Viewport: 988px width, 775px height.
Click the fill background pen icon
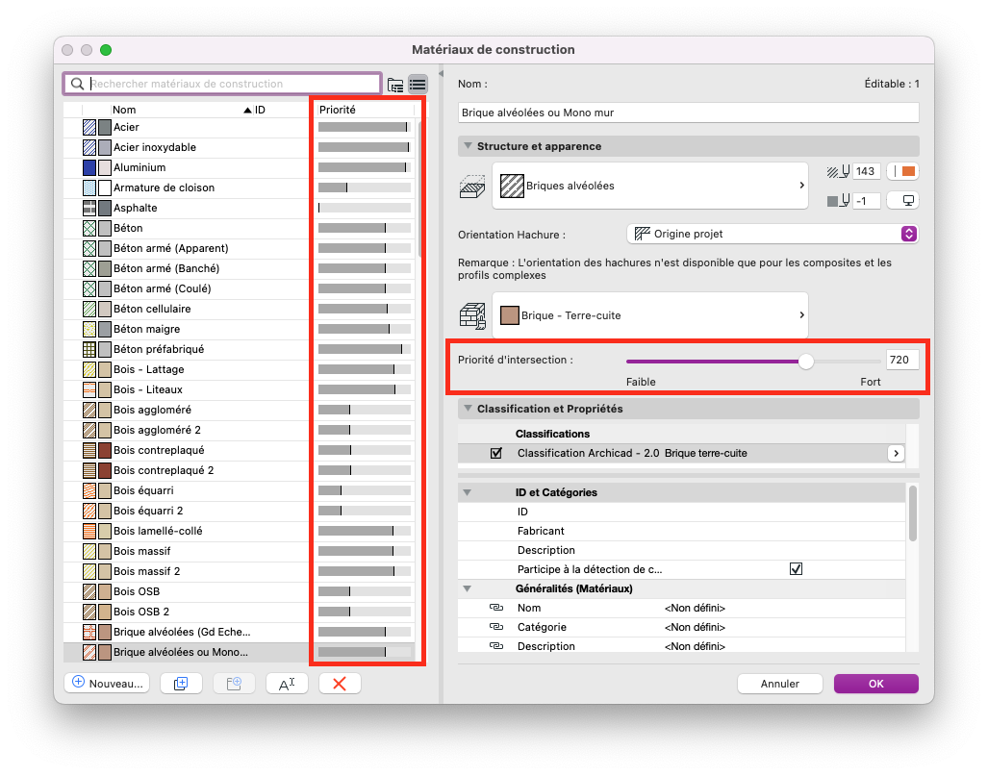click(x=838, y=201)
